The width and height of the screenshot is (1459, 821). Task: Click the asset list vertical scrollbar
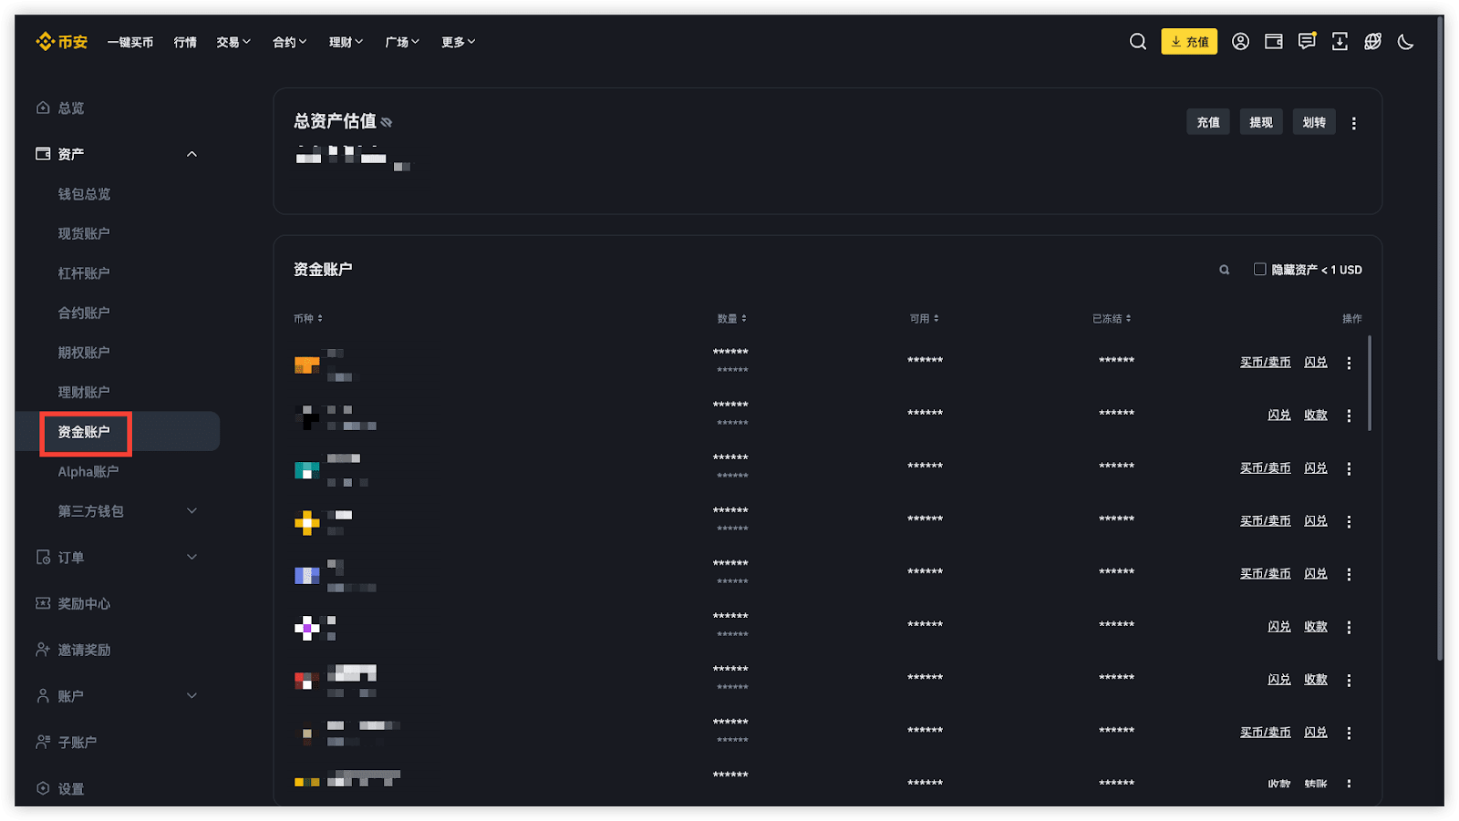click(x=1370, y=383)
